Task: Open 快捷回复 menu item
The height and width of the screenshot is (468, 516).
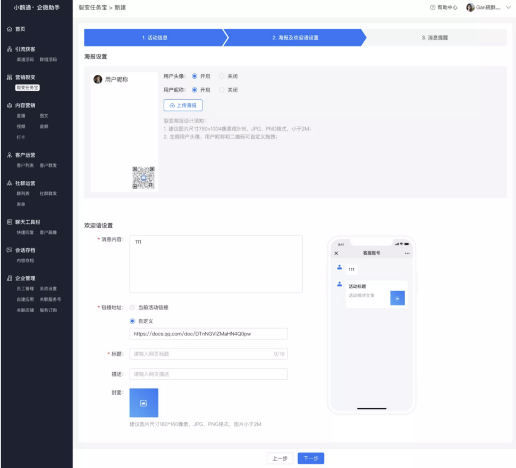Action: click(25, 232)
